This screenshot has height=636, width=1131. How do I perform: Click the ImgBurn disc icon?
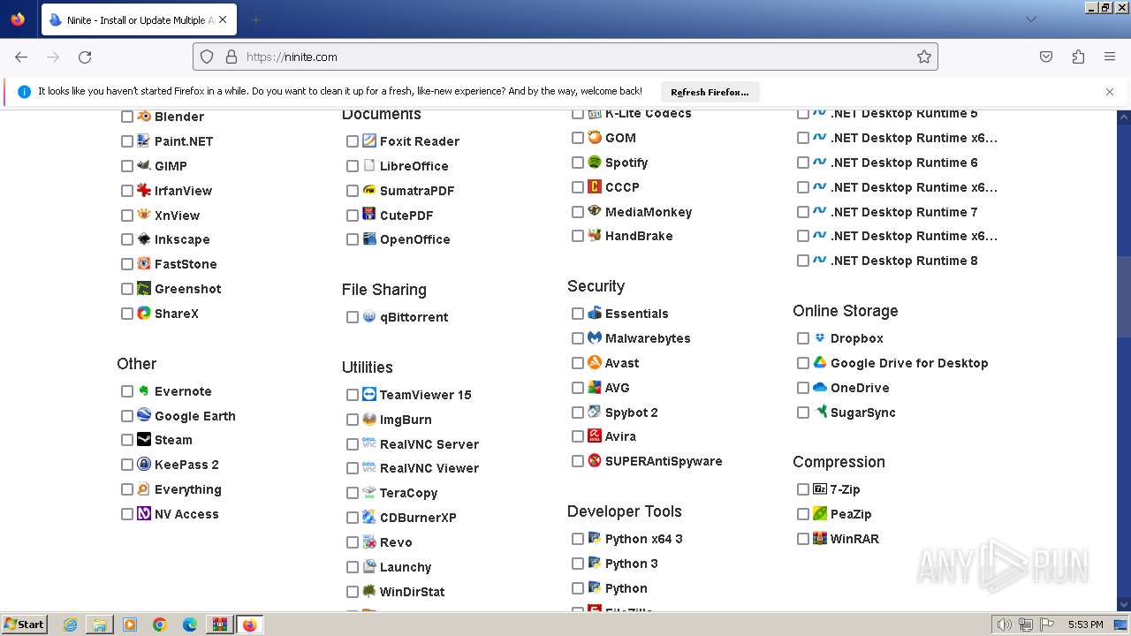[x=369, y=419]
